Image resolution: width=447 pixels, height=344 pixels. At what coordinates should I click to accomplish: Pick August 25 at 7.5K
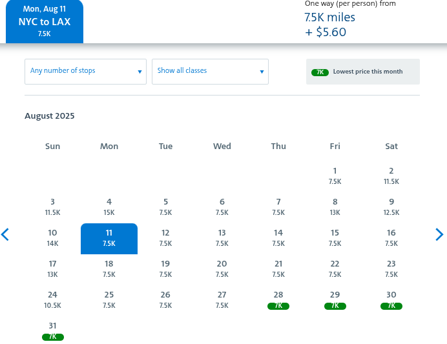point(109,301)
